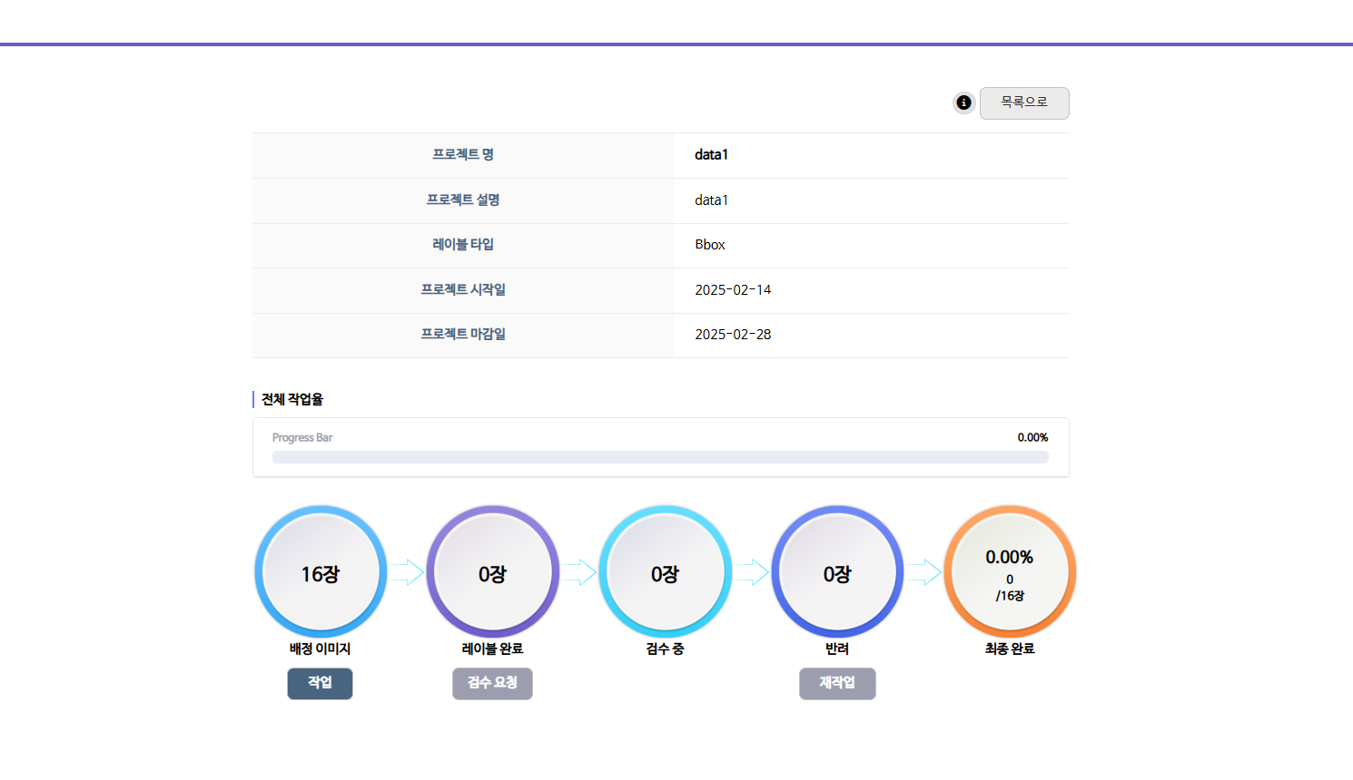This screenshot has width=1353, height=780.
Task: Click the info icon beside 목록으로
Action: pos(963,102)
